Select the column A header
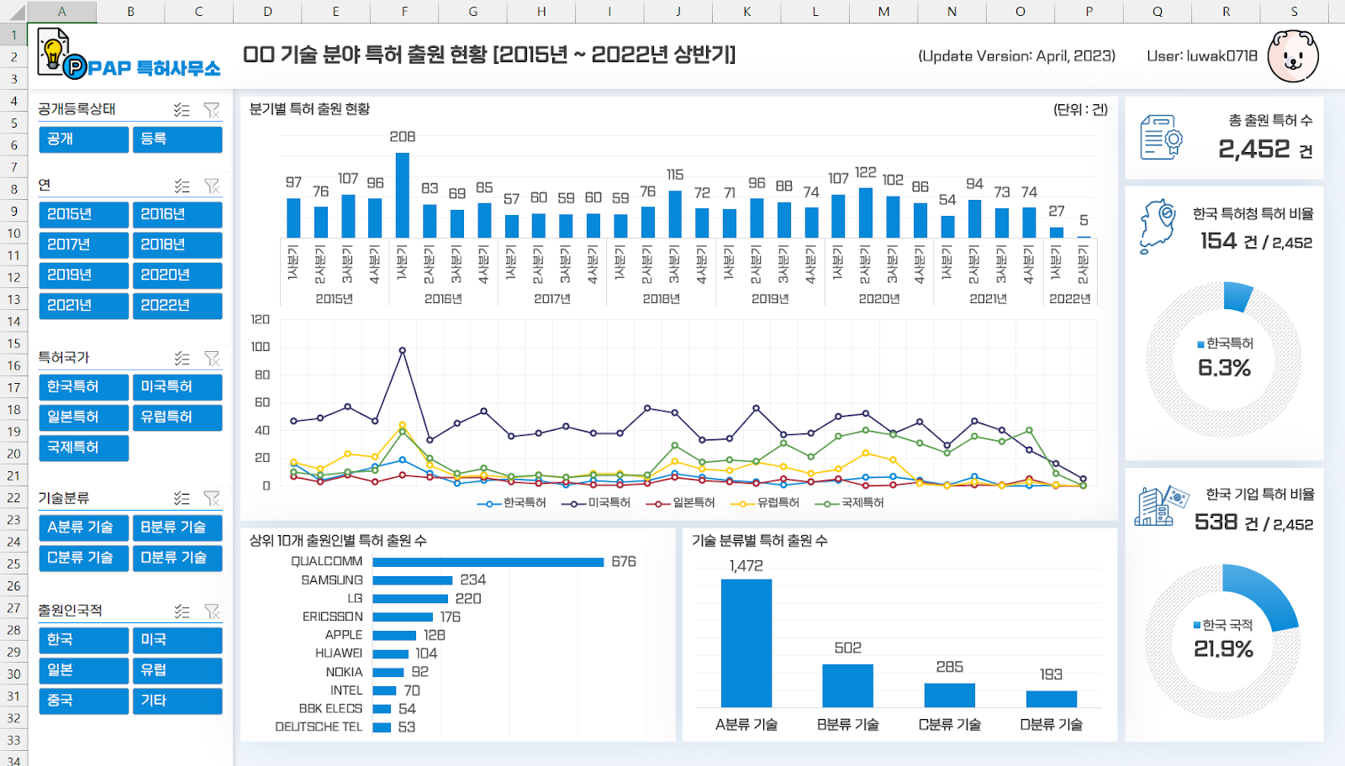 (61, 12)
